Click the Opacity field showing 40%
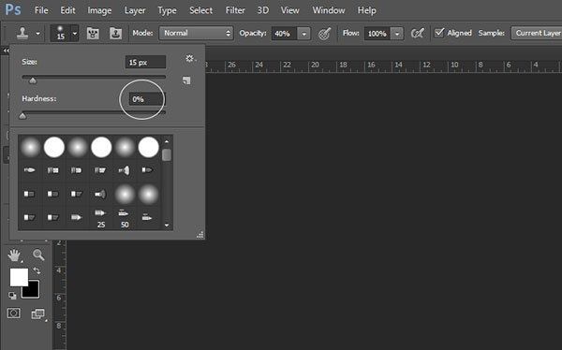The image size is (562, 350). (284, 34)
